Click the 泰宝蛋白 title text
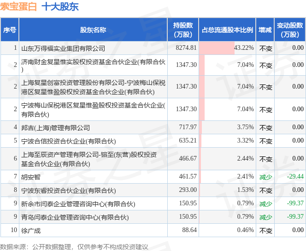 (x=19, y=7)
